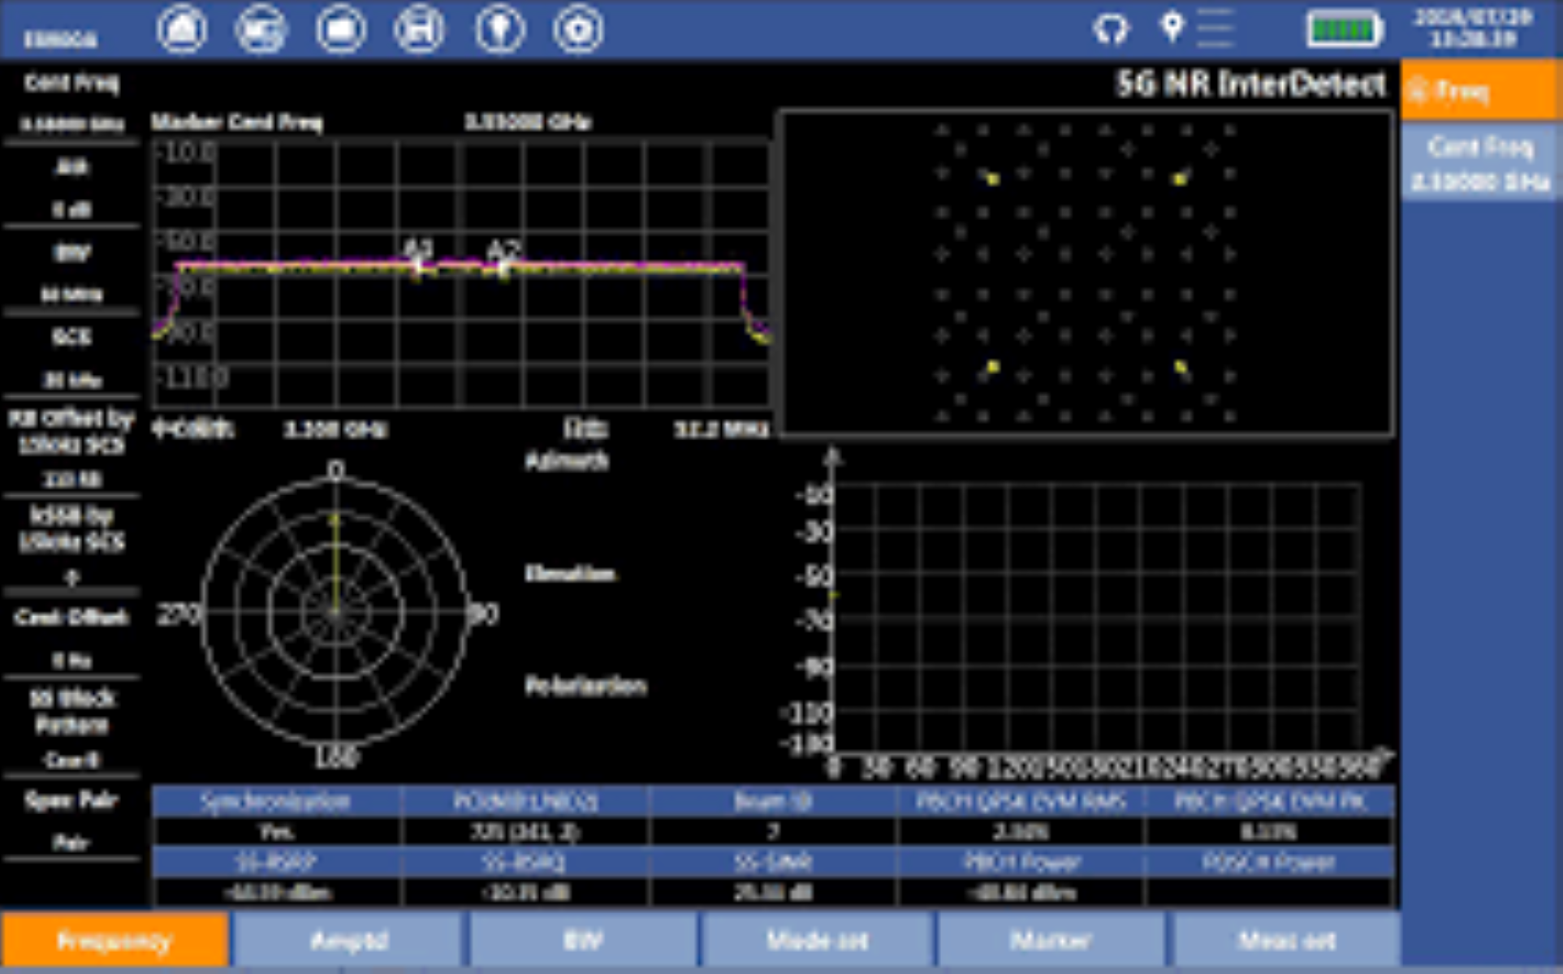Click the Marker Cent Freq label
1563x974 pixels.
click(237, 123)
